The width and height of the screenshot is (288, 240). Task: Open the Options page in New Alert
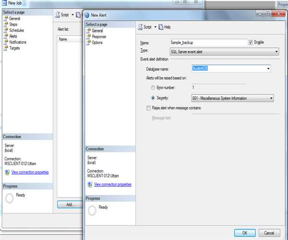[x=97, y=42]
